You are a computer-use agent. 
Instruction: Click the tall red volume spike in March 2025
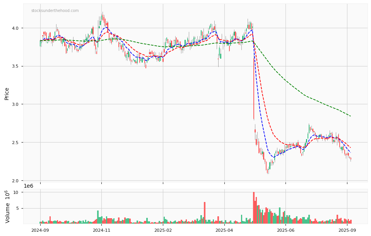pos(205,212)
